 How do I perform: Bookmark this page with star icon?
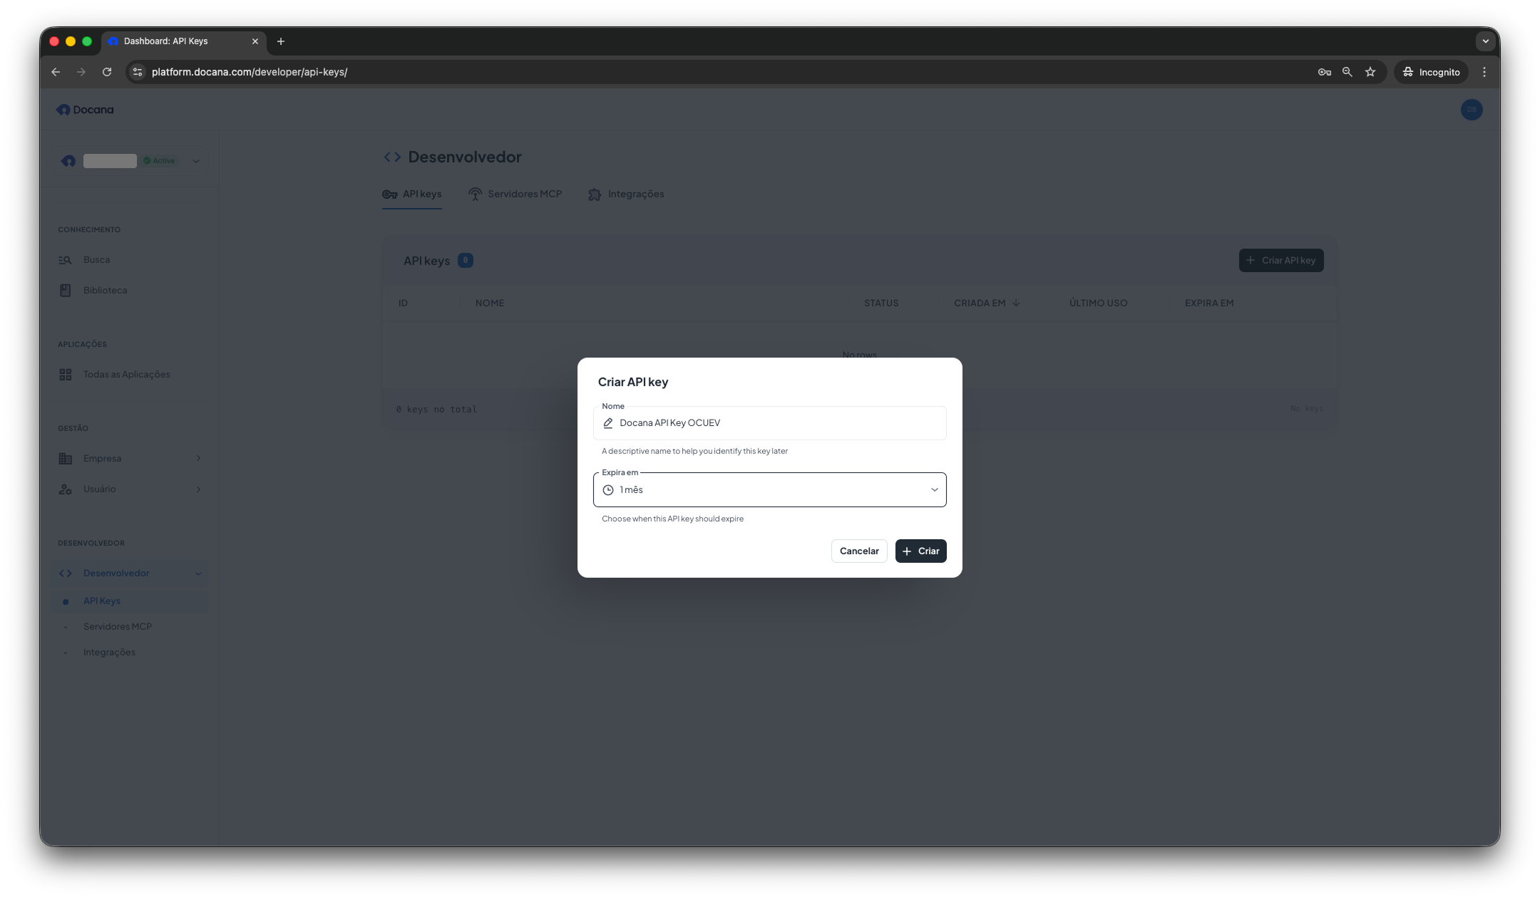[x=1370, y=72]
